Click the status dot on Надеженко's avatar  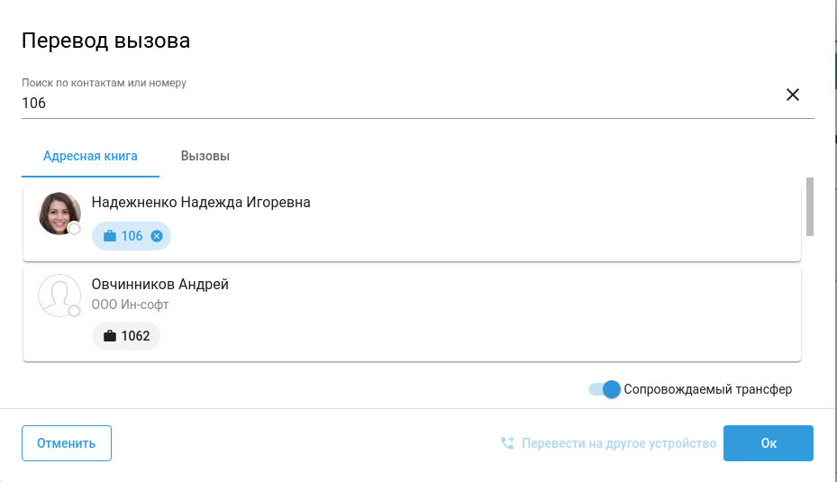(75, 229)
